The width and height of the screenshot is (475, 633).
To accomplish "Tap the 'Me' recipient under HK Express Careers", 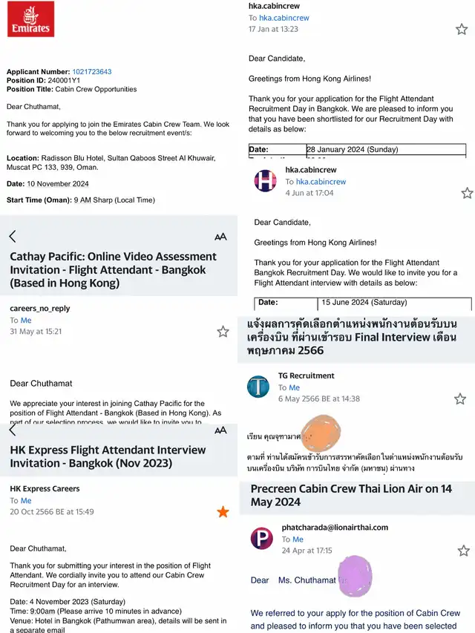I will [26, 501].
